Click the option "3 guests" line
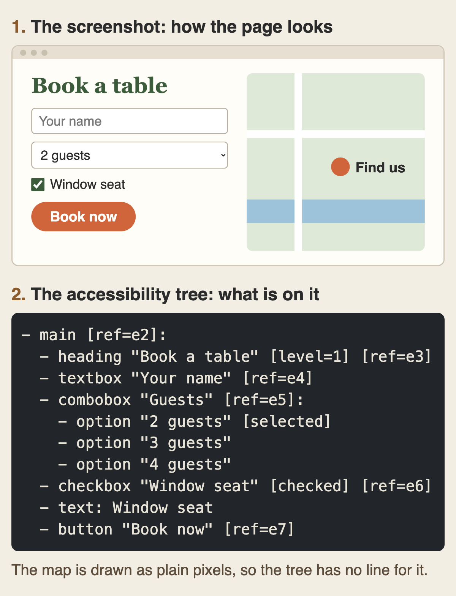 [144, 443]
